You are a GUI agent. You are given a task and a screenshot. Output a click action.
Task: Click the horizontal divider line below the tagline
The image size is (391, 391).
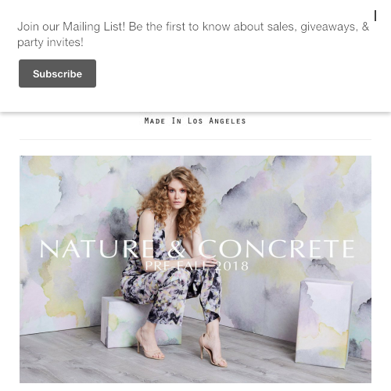[195, 139]
